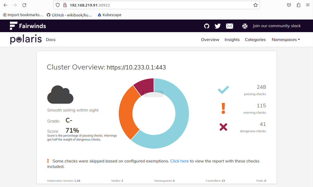Open the Import bookmarks toolbar item

[x=23, y=15]
